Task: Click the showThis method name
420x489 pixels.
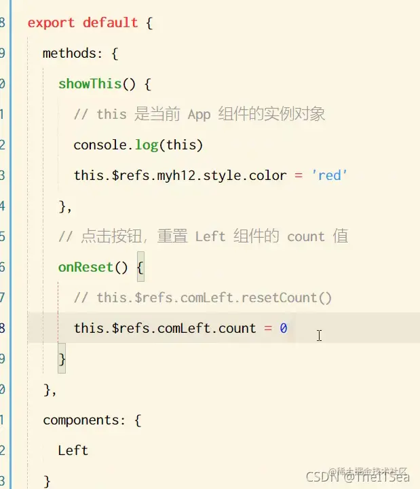Action: tap(90, 84)
